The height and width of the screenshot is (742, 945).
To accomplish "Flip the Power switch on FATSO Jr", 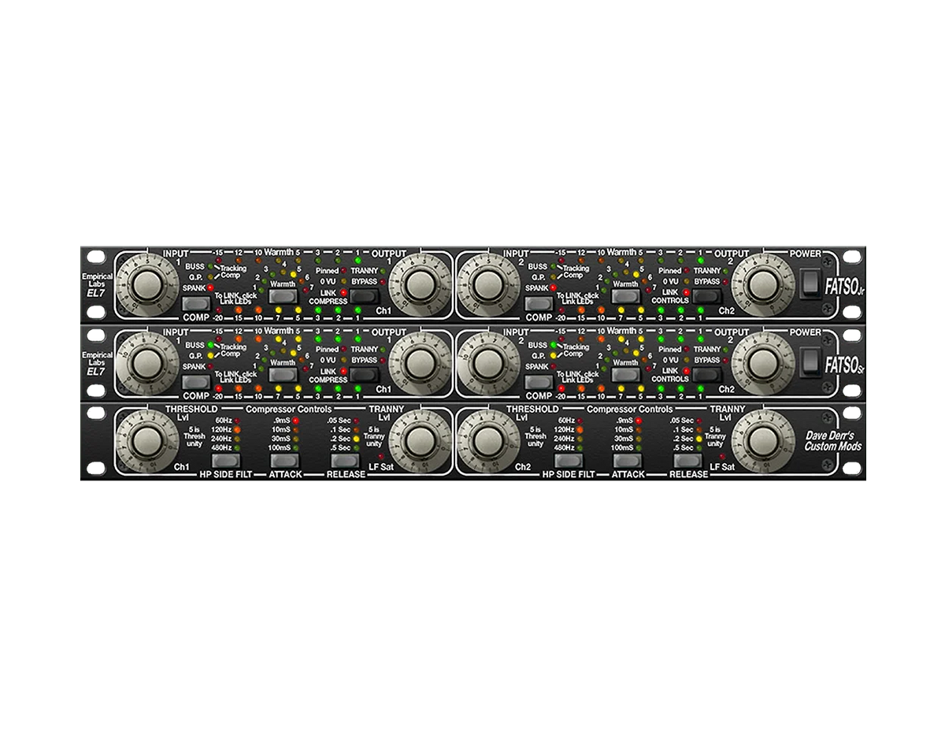I will tap(810, 283).
